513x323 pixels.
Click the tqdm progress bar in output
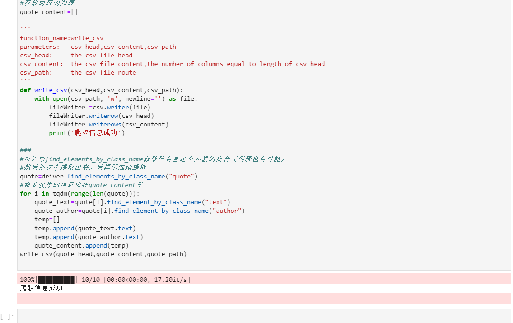[56, 280]
